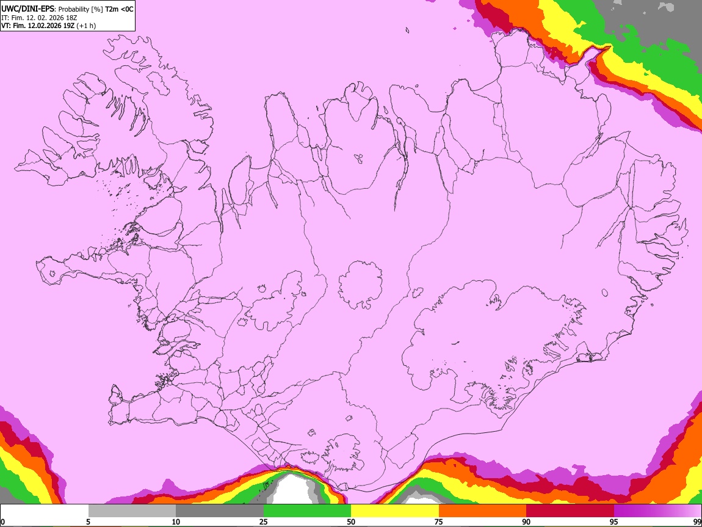The height and width of the screenshot is (527, 702).
Task: Click the '0' legend value
Action: click(2, 522)
